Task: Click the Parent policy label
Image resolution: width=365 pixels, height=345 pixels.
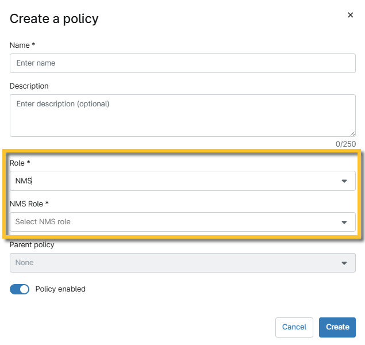Action: point(32,245)
